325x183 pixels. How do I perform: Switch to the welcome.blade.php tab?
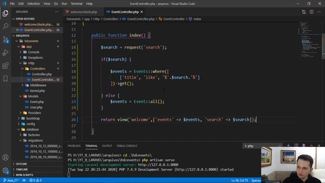(83, 12)
